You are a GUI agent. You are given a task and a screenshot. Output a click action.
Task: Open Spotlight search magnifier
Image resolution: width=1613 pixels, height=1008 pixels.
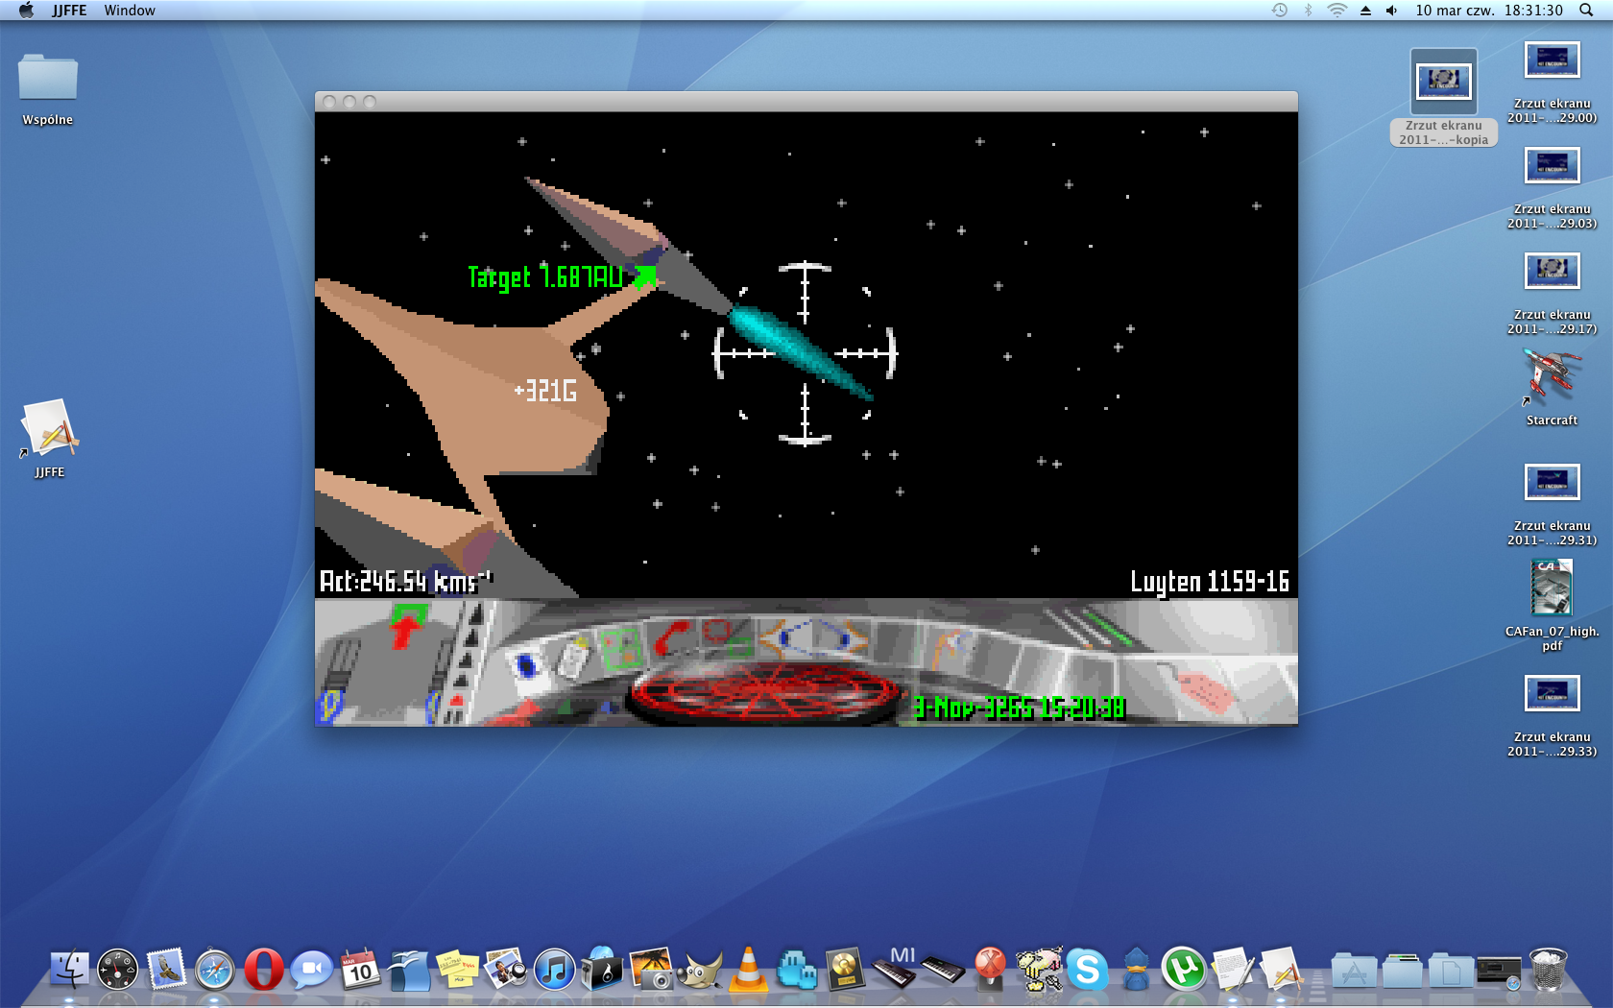pyautogui.click(x=1586, y=11)
